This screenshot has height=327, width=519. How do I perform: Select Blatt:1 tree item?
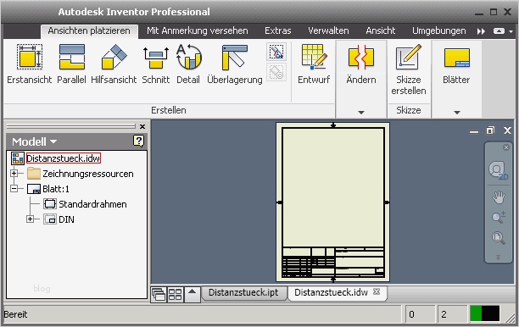point(56,189)
